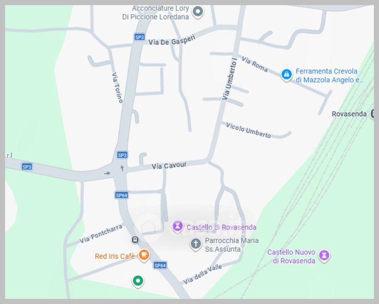Viewport: 379px width, 304px height.
Task: Select the bus stop icon near Via Pontcharra
Action: click(135, 240)
